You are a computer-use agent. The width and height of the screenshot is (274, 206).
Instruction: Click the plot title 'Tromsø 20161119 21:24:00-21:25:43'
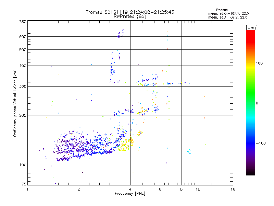point(130,12)
